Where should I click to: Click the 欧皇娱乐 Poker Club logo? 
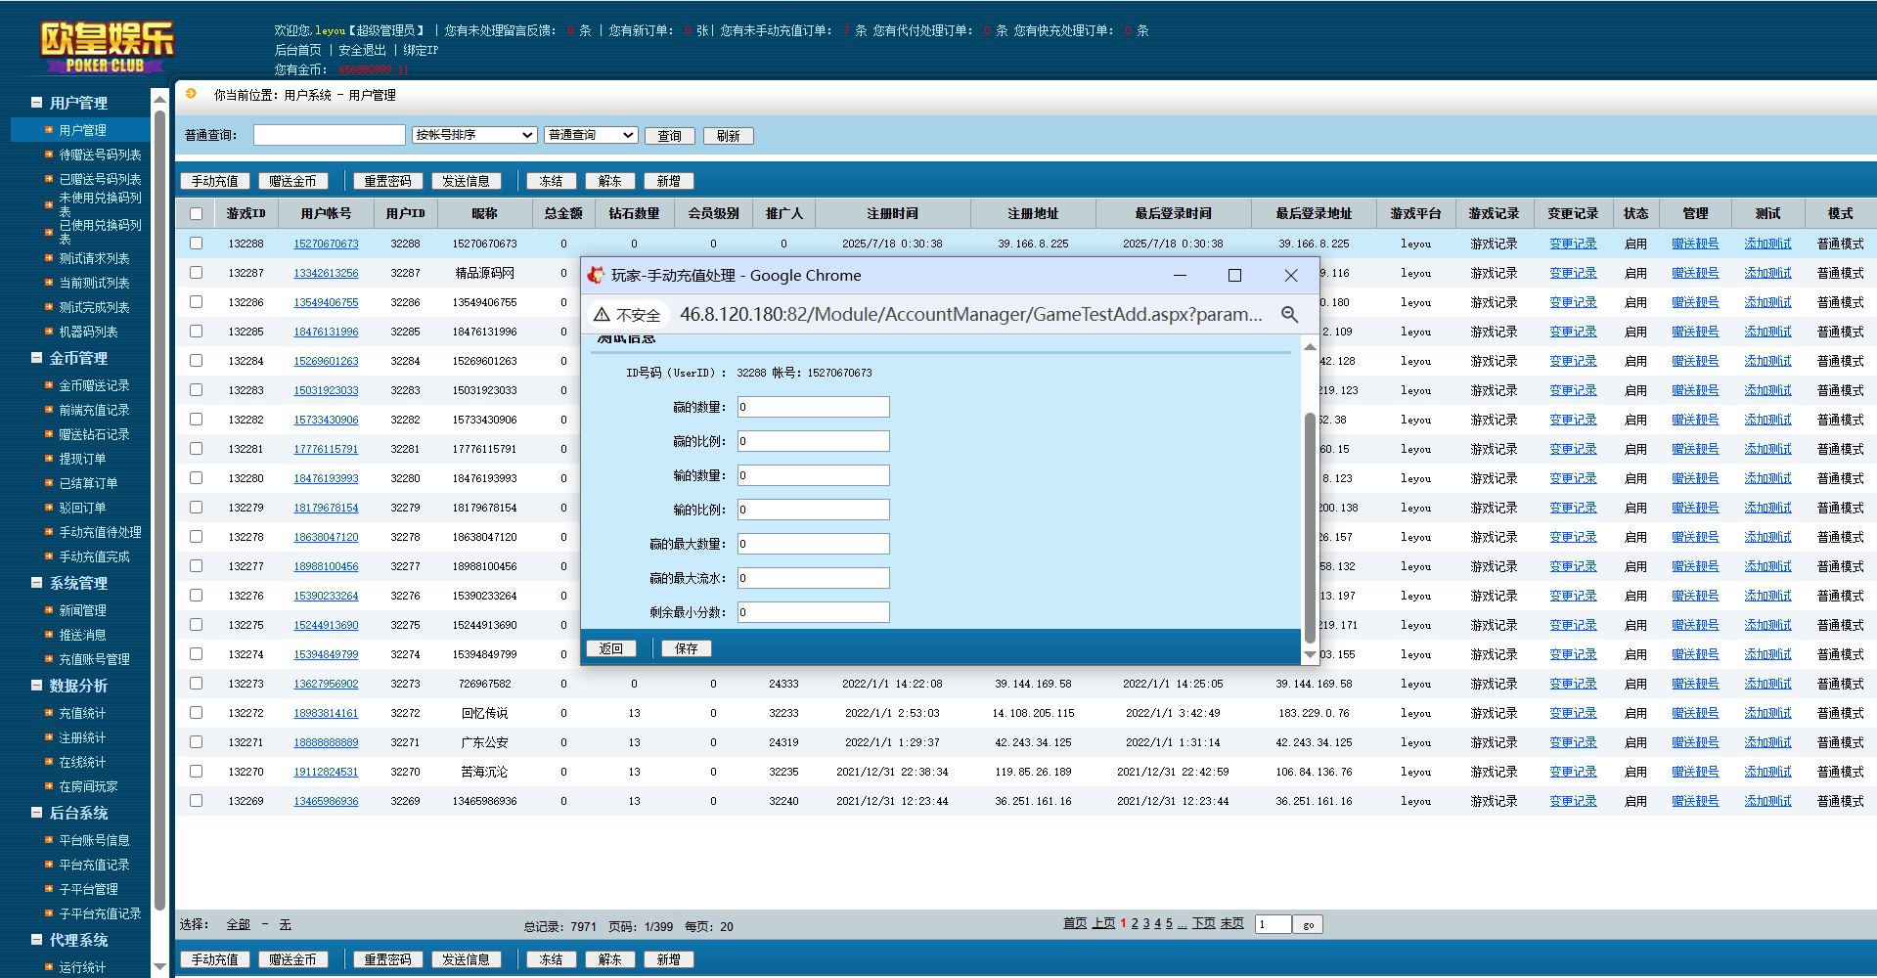[x=106, y=47]
